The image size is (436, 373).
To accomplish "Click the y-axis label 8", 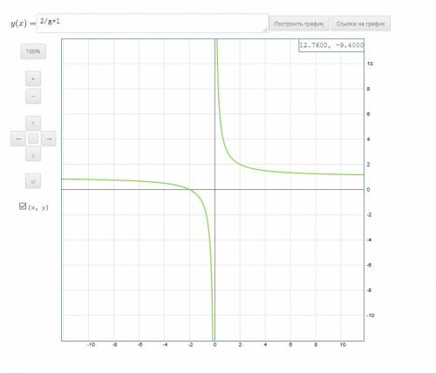I will 368,89.
